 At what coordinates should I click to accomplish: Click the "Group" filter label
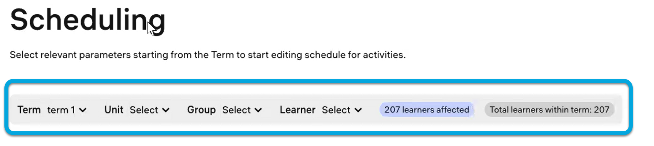coord(201,110)
